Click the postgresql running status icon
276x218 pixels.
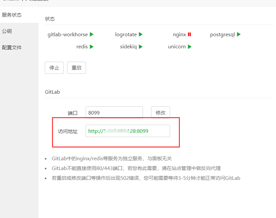point(239,34)
